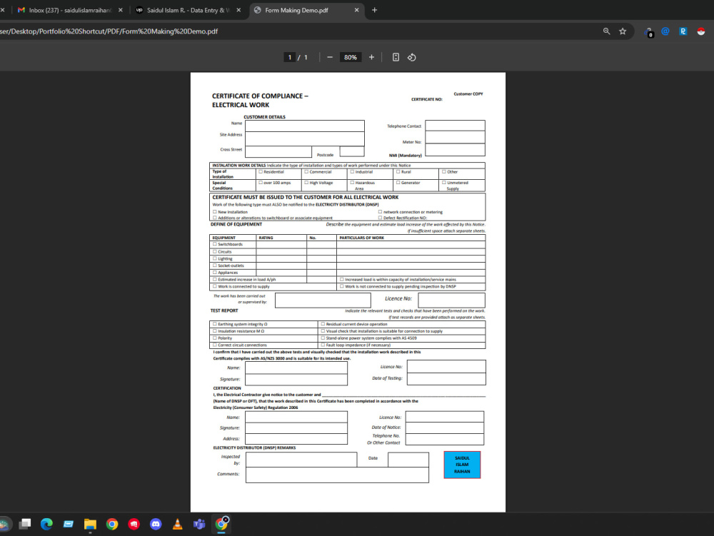
Task: Check the Generator condition box
Action: point(398,183)
